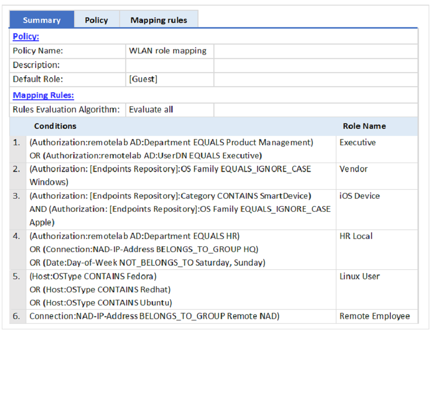Click the Role Name column header

[x=364, y=126]
